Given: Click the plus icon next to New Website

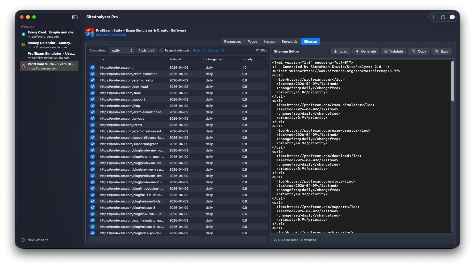Looking at the screenshot, I should (23, 240).
